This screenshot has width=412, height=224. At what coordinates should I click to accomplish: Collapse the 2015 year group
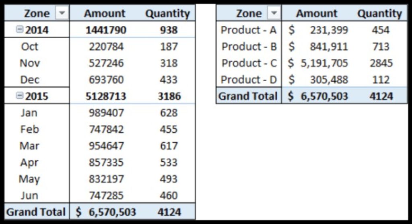pos(19,96)
